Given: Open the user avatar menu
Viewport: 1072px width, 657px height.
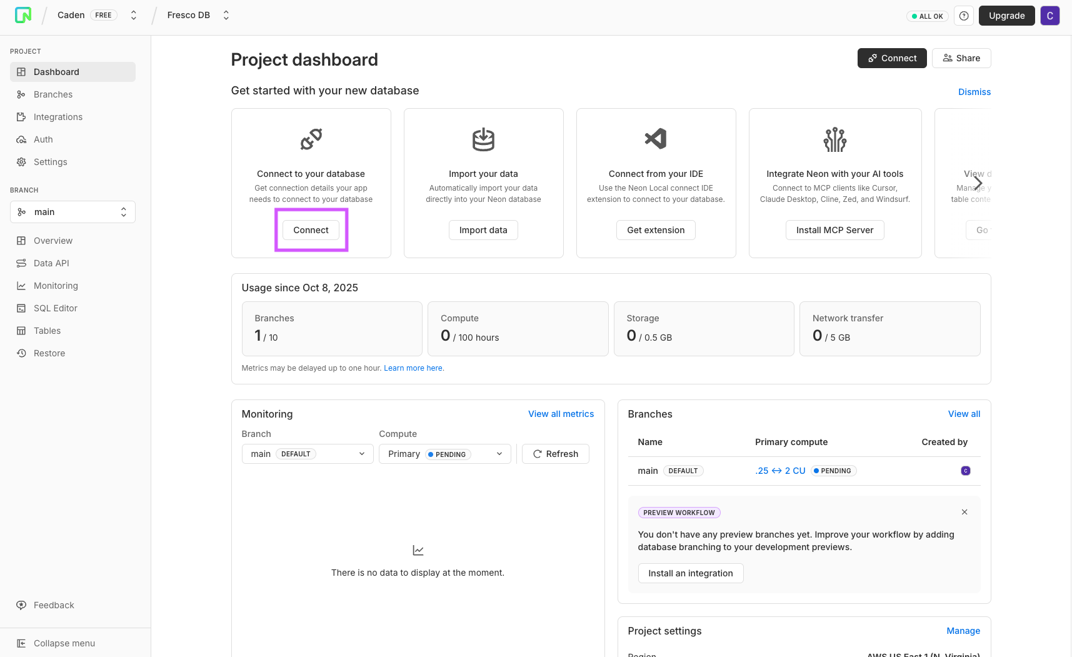Looking at the screenshot, I should coord(1049,16).
